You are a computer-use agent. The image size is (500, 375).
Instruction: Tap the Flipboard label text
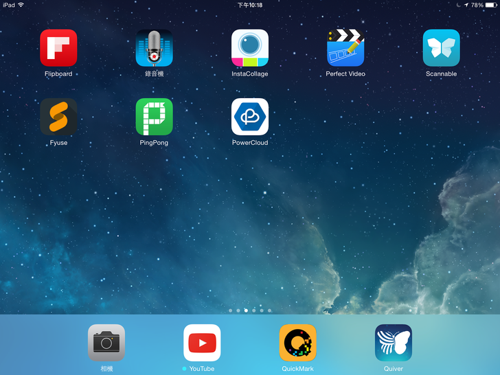(x=58, y=74)
